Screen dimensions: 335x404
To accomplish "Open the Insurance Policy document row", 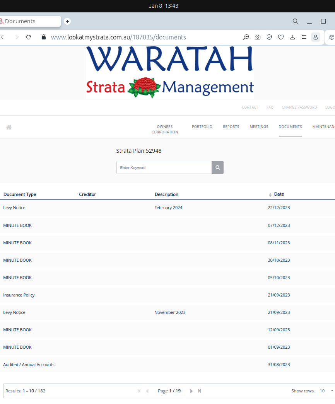I will (167, 295).
